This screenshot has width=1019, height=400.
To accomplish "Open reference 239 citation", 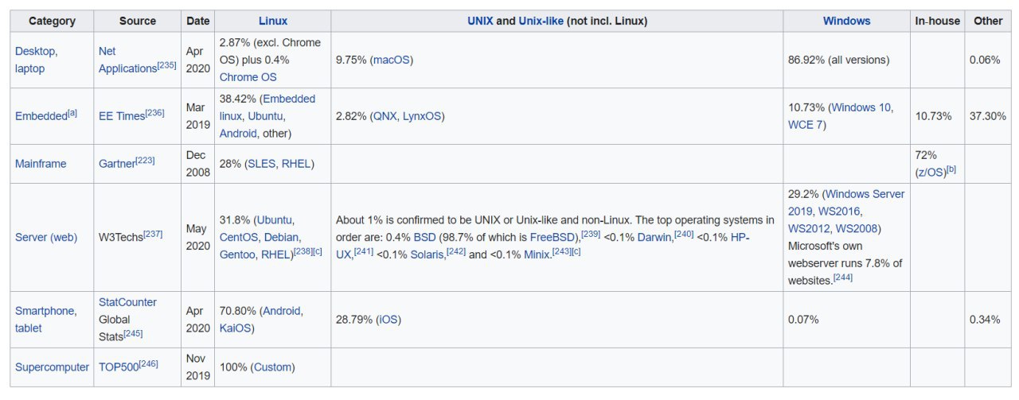I will (592, 235).
